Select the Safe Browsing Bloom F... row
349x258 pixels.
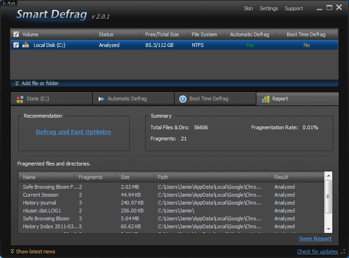pyautogui.click(x=171, y=187)
